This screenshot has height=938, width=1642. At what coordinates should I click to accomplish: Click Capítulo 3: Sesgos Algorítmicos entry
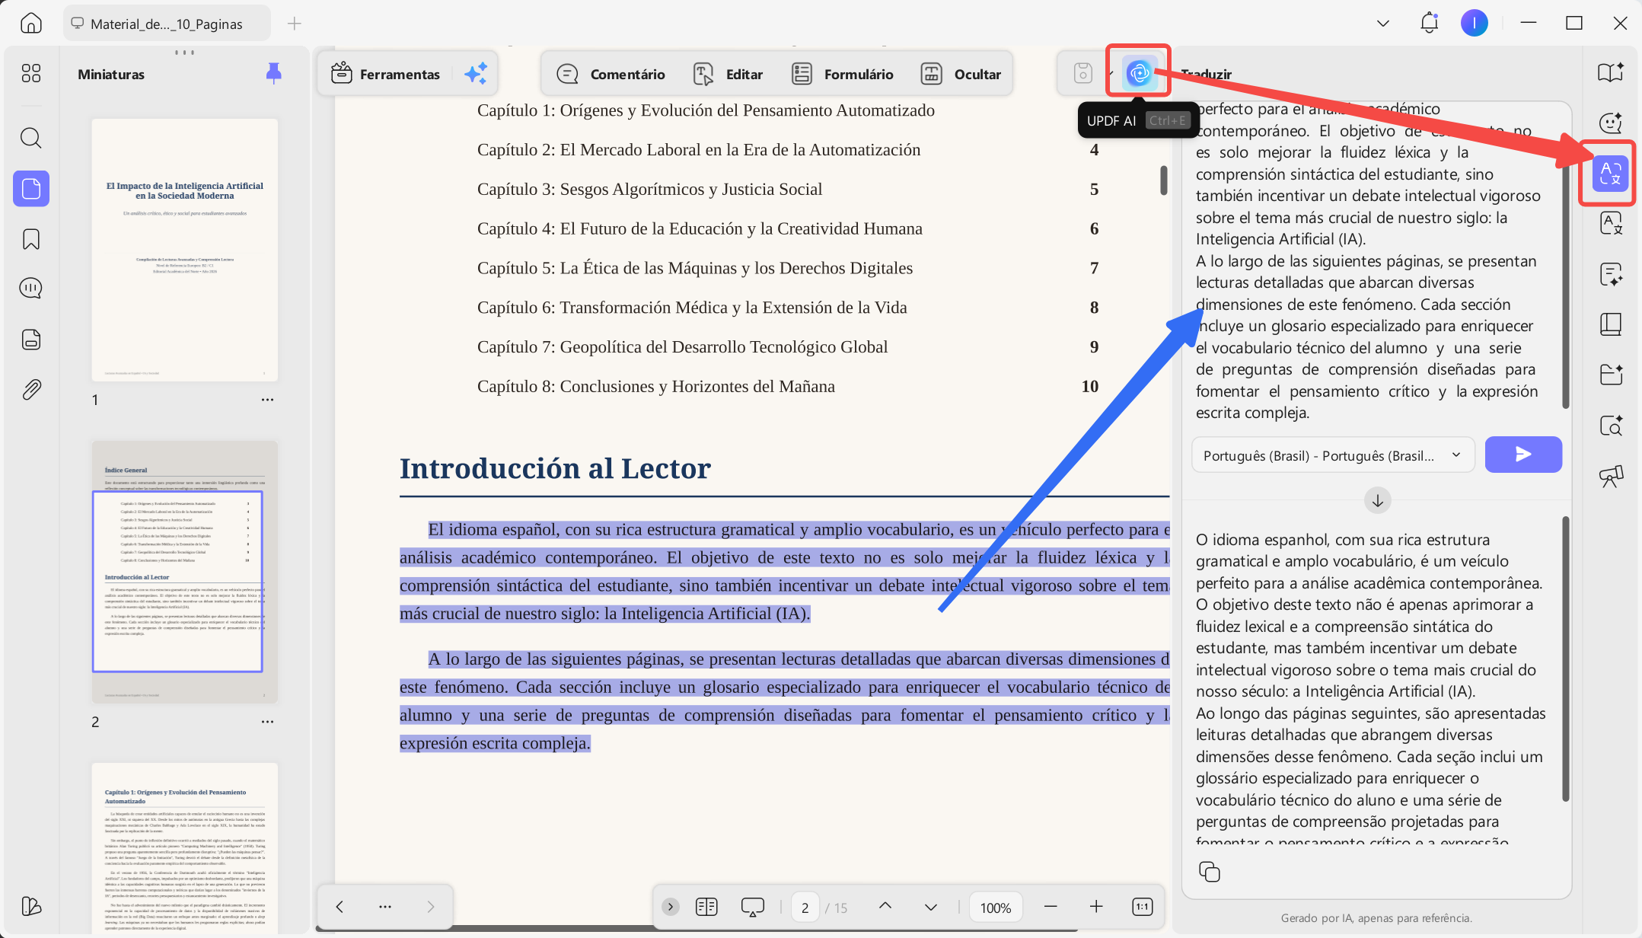click(650, 189)
